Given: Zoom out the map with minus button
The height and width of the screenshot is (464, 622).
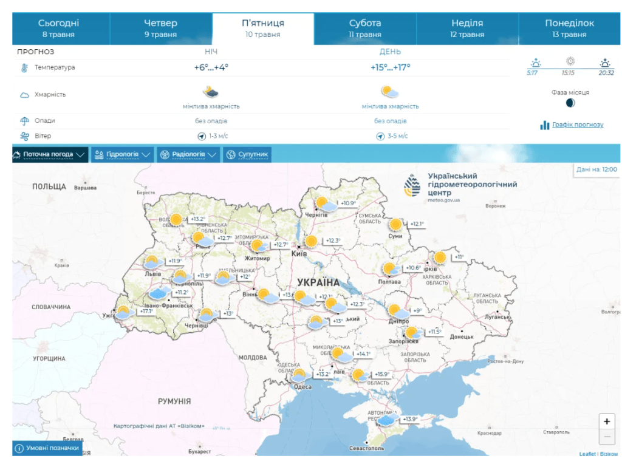Looking at the screenshot, I should point(607,437).
